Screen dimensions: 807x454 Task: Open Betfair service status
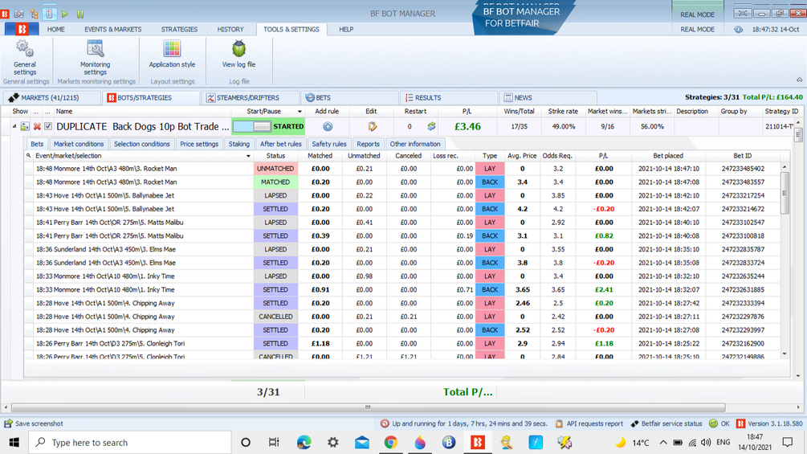pos(666,423)
